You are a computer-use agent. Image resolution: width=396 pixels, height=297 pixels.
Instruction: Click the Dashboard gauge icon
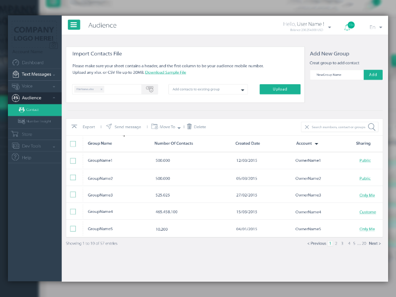pos(16,63)
